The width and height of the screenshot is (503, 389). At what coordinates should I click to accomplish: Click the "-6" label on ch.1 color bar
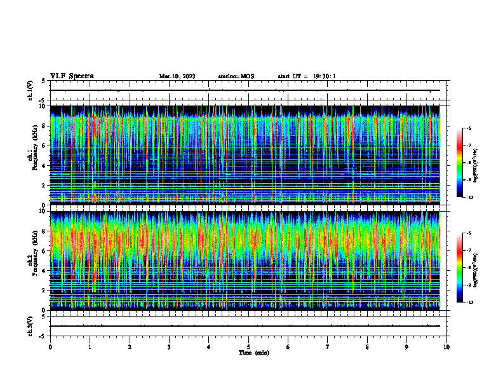point(469,128)
